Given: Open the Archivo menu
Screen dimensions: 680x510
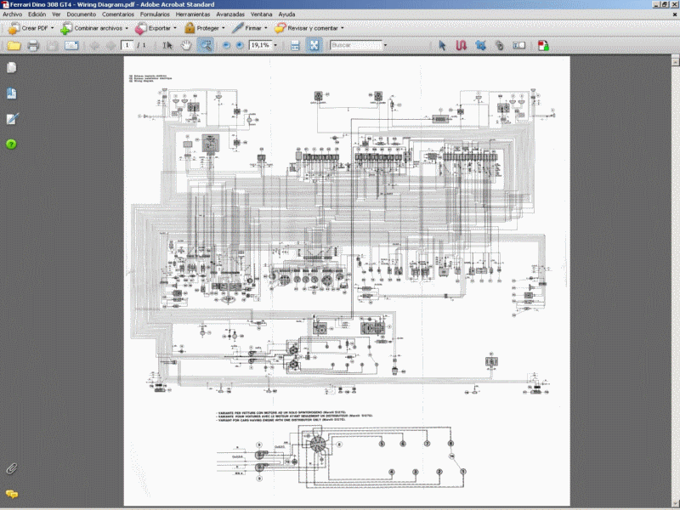Looking at the screenshot, I should (x=13, y=14).
